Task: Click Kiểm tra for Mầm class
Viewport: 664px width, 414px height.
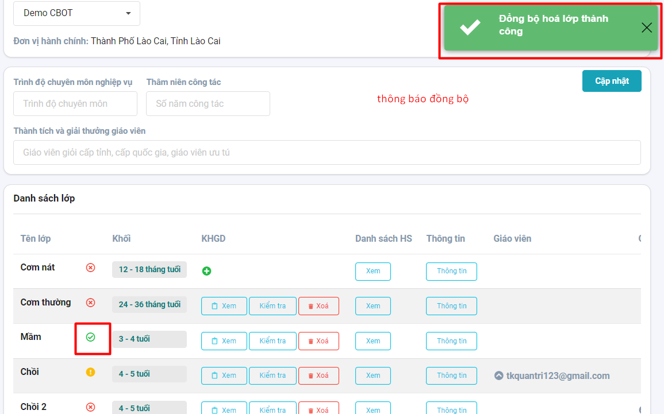Action: 272,341
